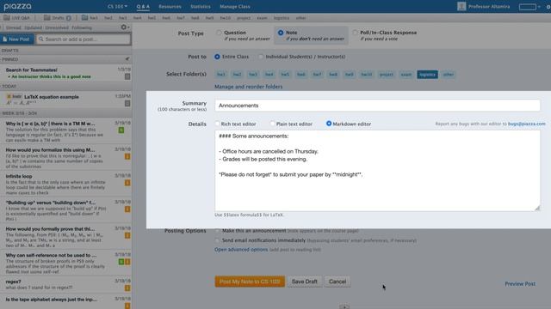Click the Piazza logo

pos(17,6)
